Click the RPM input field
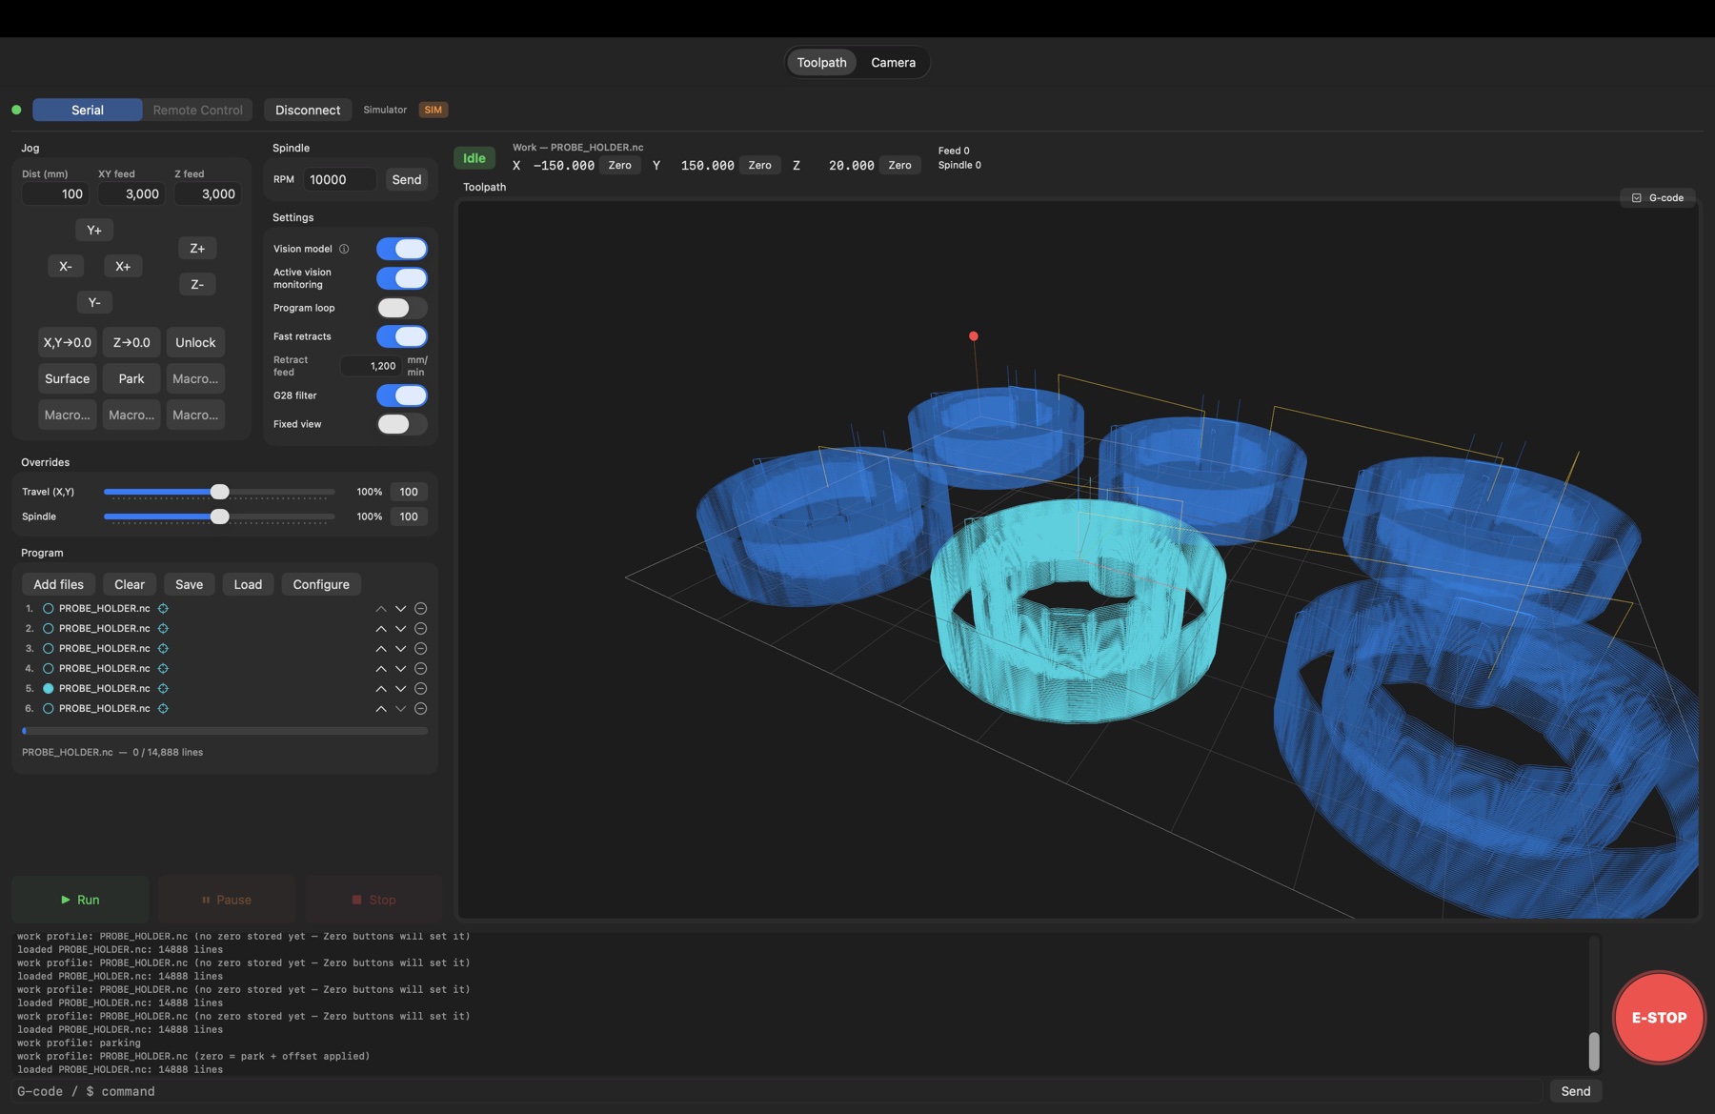The image size is (1715, 1114). 340,179
